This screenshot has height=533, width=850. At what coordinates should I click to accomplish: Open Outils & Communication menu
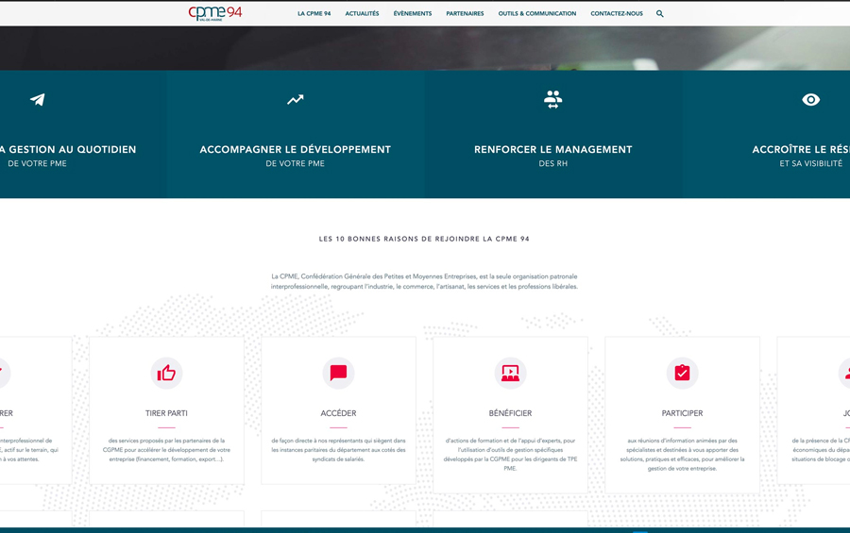point(537,13)
